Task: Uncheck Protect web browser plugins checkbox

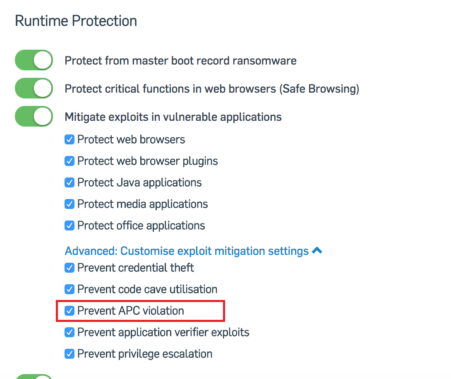Action: click(70, 161)
